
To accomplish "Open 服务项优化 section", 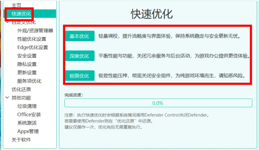I will (x=29, y=81).
